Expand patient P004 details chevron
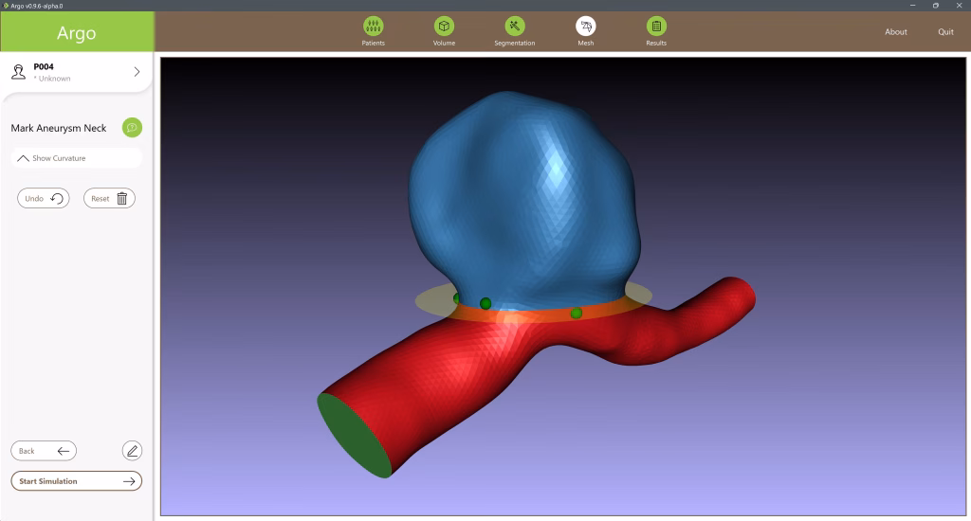This screenshot has width=971, height=521. coord(137,72)
